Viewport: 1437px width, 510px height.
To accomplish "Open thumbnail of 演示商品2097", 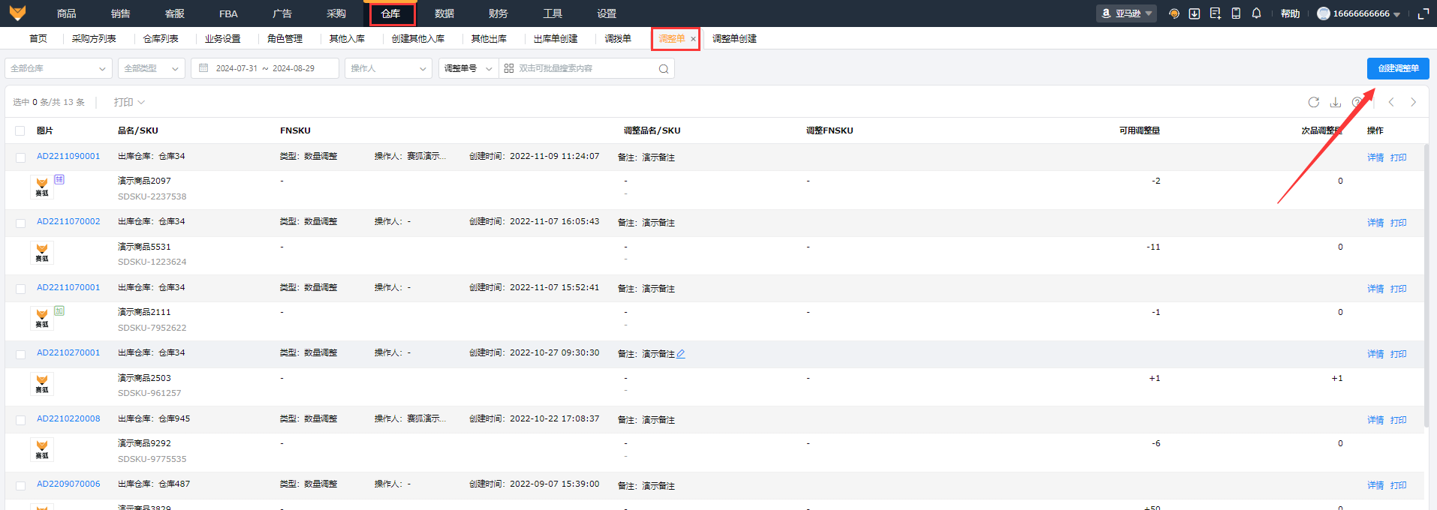I will tap(42, 187).
